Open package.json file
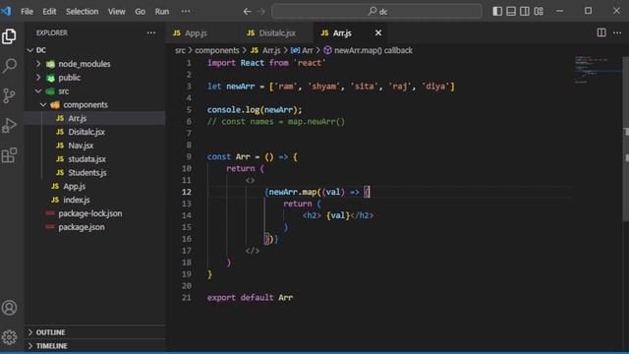Viewport: 629px width, 354px height. click(94, 227)
